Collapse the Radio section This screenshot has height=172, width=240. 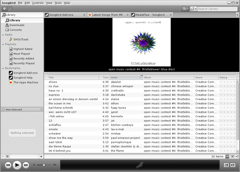pyautogui.click(x=3, y=35)
